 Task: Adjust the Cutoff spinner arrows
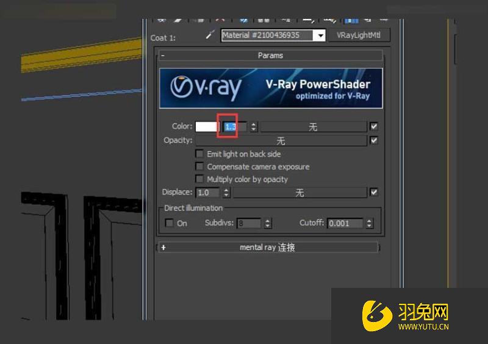point(369,223)
